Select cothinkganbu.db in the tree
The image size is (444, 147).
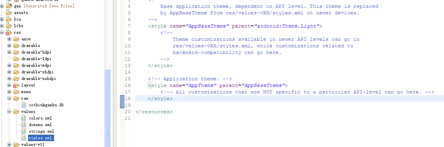click(x=46, y=105)
